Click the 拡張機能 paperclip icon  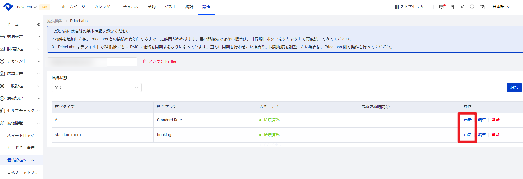pyautogui.click(x=2, y=123)
